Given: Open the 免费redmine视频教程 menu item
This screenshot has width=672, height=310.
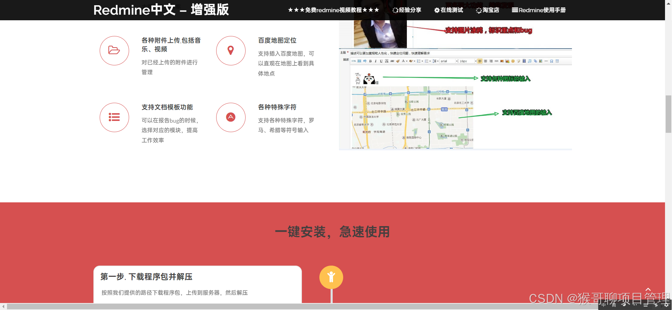Looking at the screenshot, I should (x=333, y=10).
